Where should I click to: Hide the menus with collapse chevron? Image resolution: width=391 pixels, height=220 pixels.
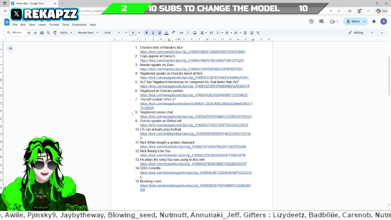point(382,33)
